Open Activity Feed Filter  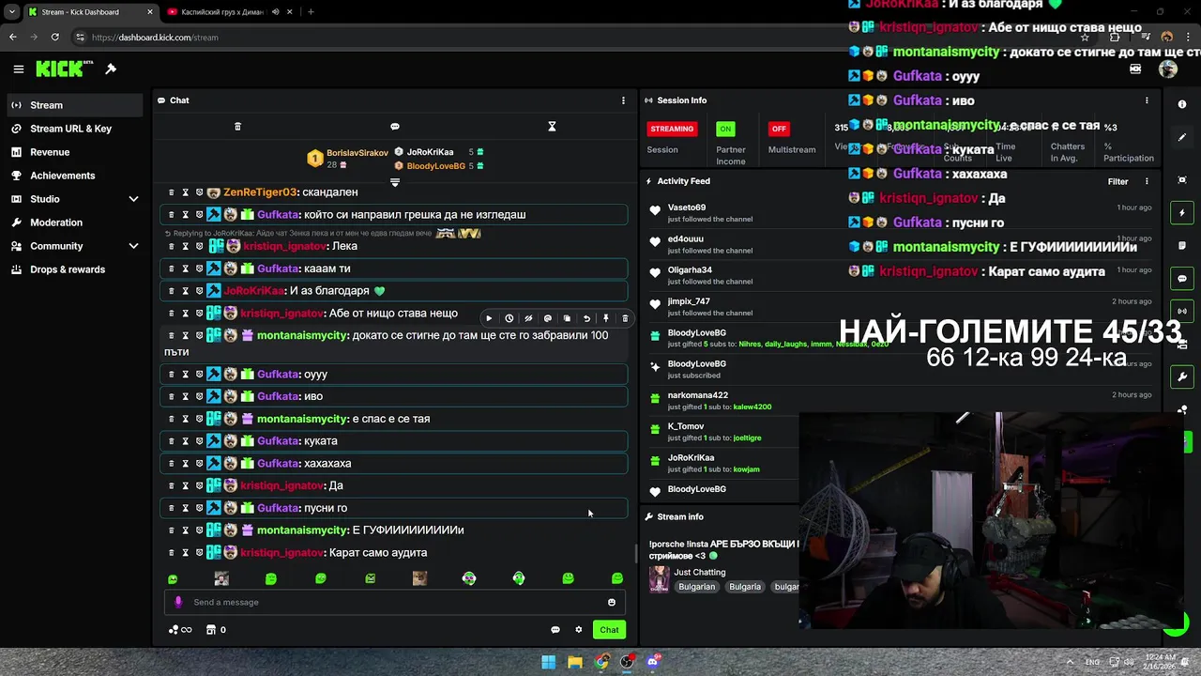1117,181
